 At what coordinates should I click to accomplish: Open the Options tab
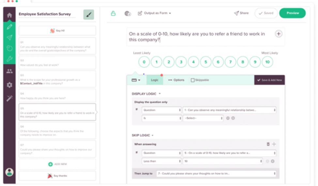click(x=176, y=80)
